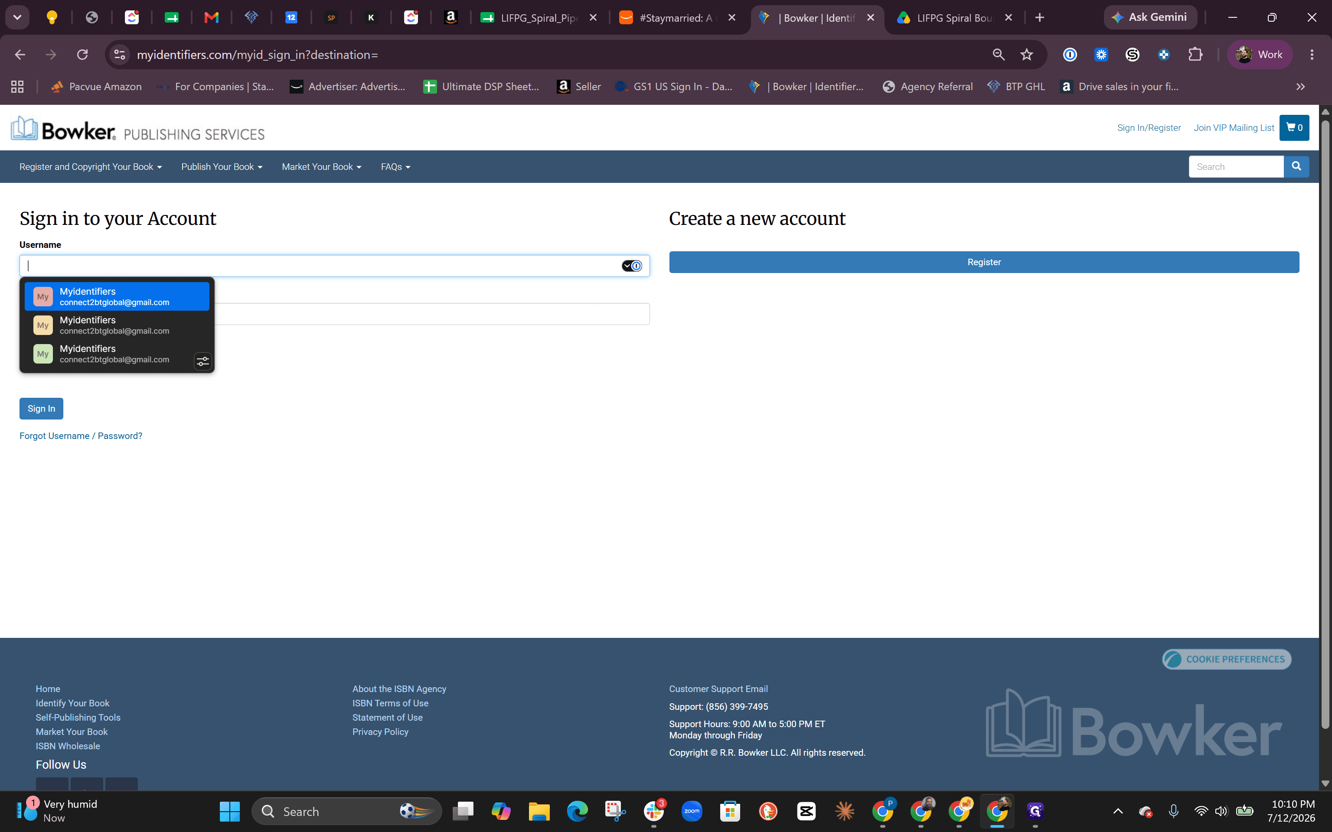Show more bookmarks with the double chevron

1301,86
